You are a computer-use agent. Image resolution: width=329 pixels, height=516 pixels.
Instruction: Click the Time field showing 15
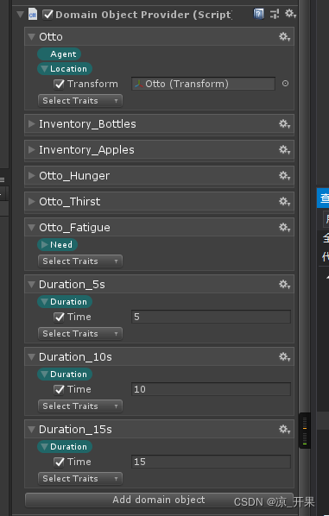211,462
